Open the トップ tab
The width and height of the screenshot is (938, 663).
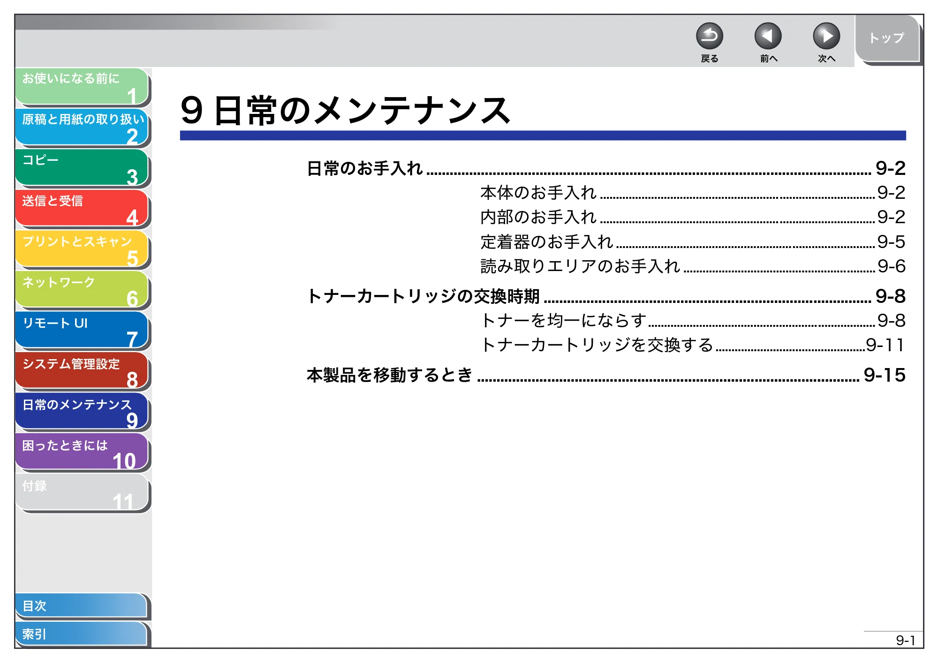pyautogui.click(x=887, y=38)
